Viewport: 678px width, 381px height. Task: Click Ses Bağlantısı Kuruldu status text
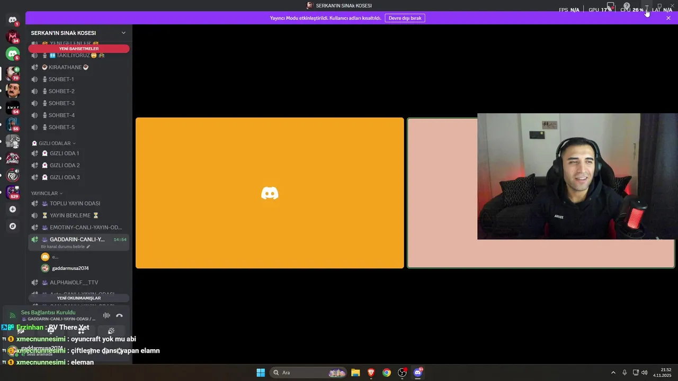48,313
